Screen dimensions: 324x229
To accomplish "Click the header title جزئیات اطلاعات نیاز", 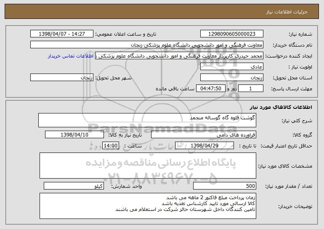I will (x=287, y=12).
